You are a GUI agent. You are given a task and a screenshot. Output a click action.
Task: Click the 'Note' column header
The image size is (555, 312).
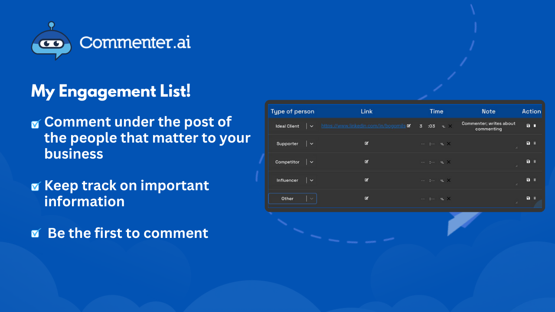489,111
